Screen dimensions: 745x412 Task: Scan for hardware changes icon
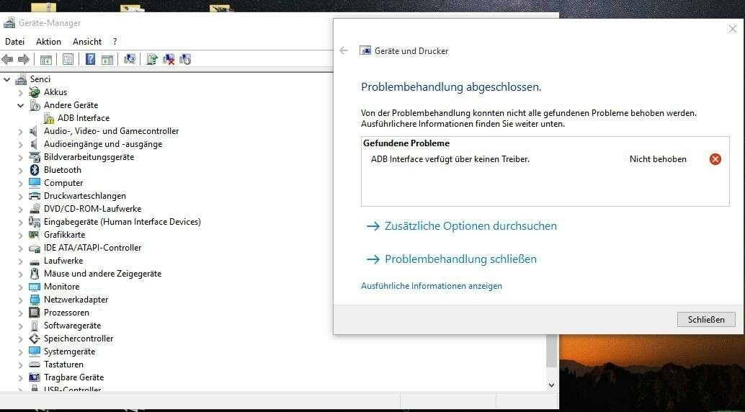(130, 59)
